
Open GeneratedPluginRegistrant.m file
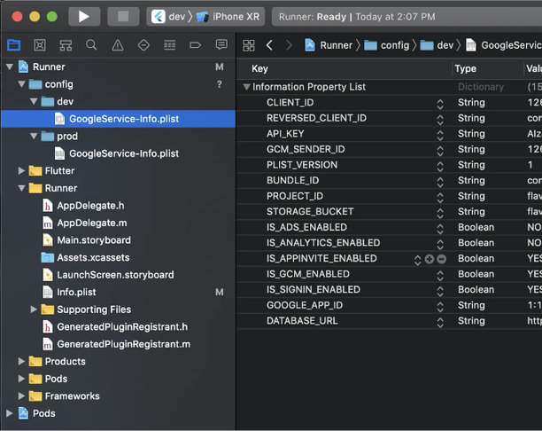(117, 344)
